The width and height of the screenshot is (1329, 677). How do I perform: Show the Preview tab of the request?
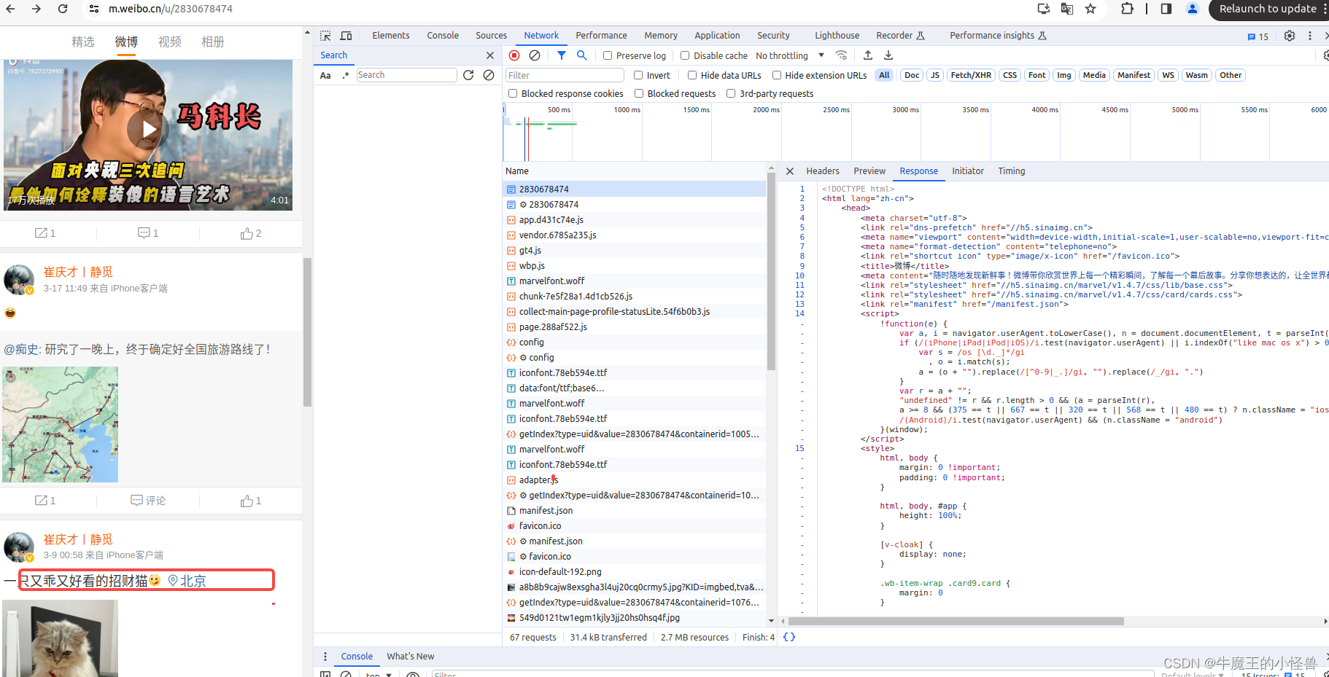pos(869,171)
